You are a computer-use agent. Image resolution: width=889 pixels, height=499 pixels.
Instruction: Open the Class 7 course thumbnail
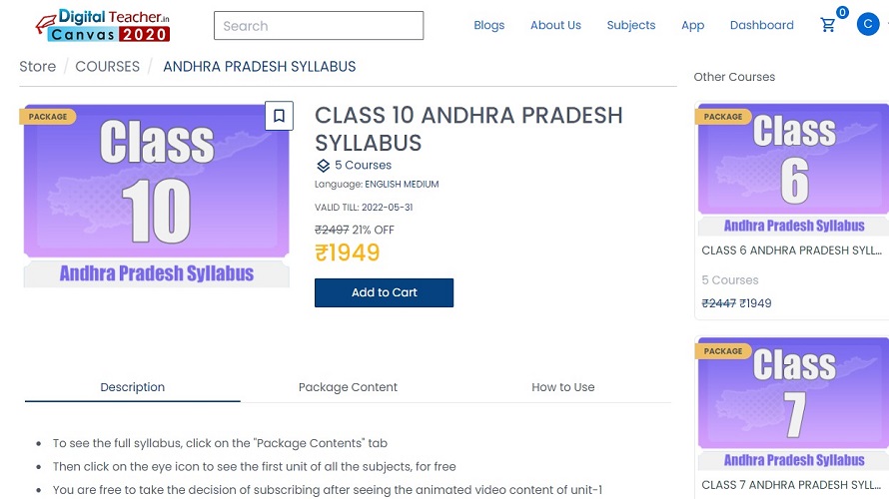pyautogui.click(x=792, y=403)
